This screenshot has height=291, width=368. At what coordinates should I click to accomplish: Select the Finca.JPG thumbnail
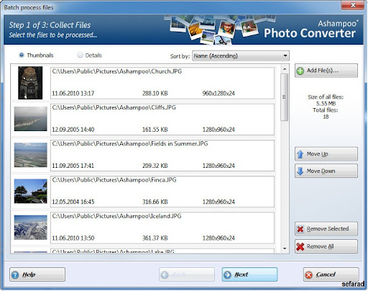click(30, 192)
